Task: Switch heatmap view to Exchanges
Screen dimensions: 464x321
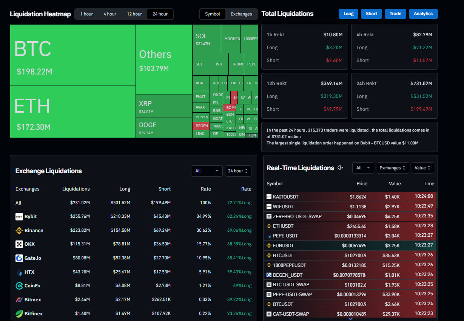Action: coord(241,14)
